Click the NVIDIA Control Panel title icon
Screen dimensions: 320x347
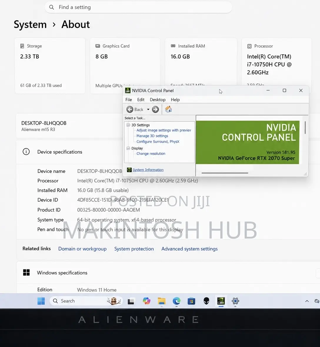[128, 91]
